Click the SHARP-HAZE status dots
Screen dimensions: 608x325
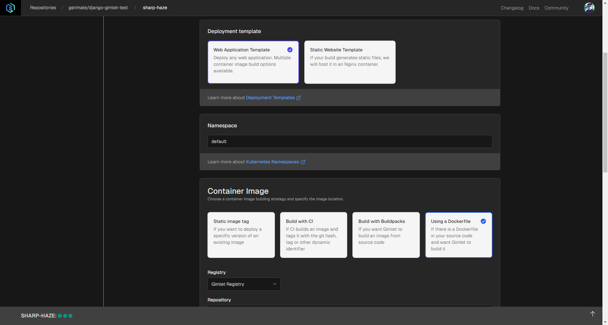(65, 316)
